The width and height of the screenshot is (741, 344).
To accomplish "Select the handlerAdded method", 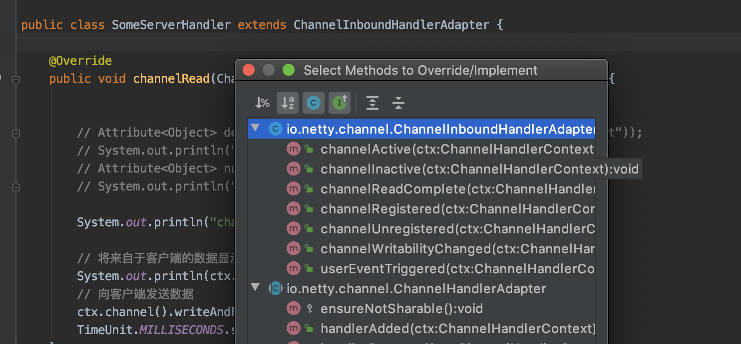I will (421, 329).
